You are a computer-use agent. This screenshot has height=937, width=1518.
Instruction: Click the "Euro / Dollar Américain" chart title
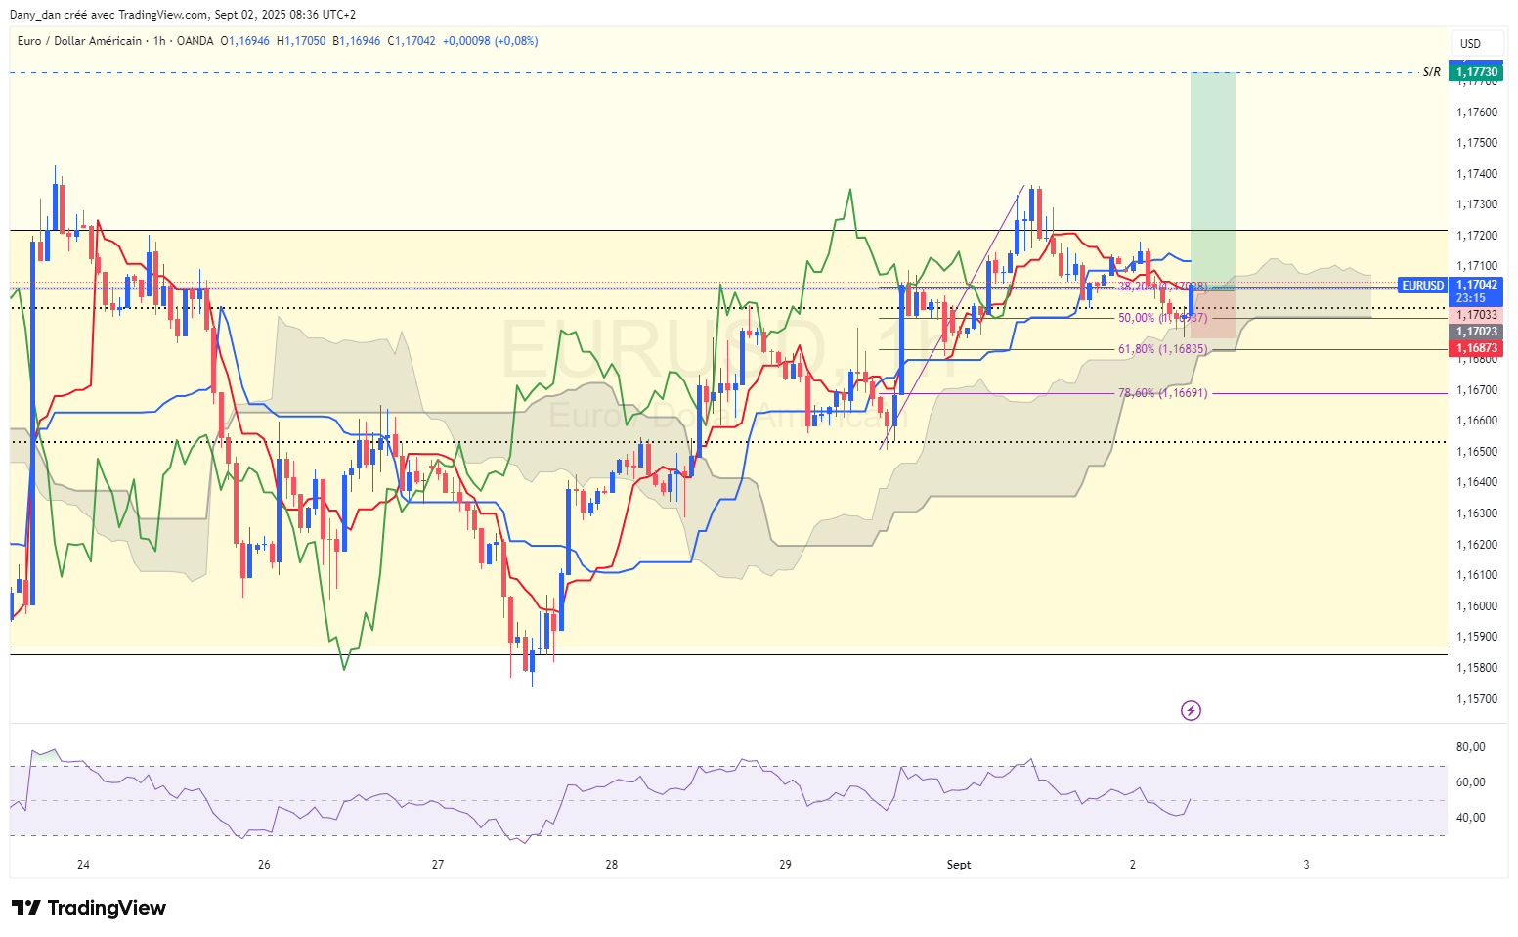pyautogui.click(x=79, y=41)
